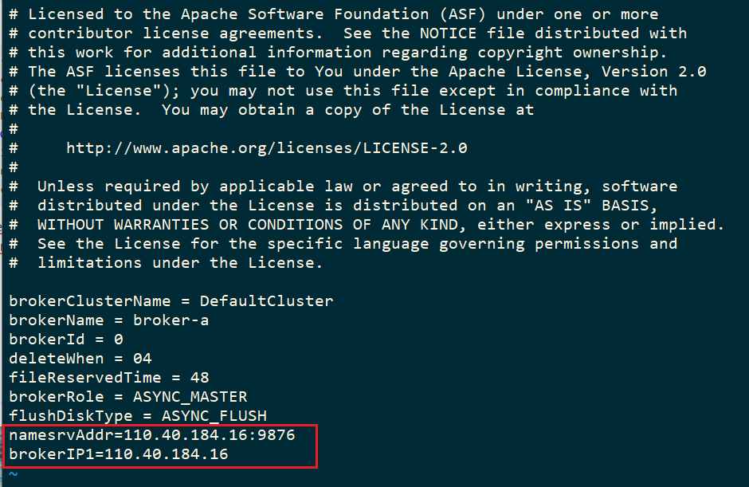The height and width of the screenshot is (487, 749).
Task: Place cursor on the brokerIP1 address value
Action: click(166, 454)
